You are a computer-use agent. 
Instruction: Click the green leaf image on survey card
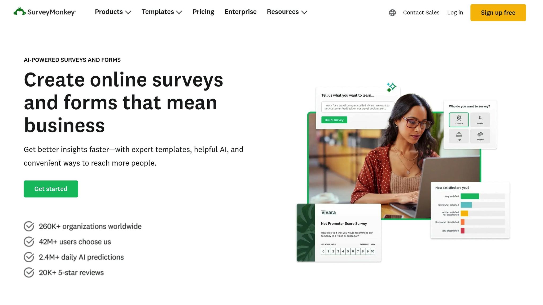coord(306,233)
